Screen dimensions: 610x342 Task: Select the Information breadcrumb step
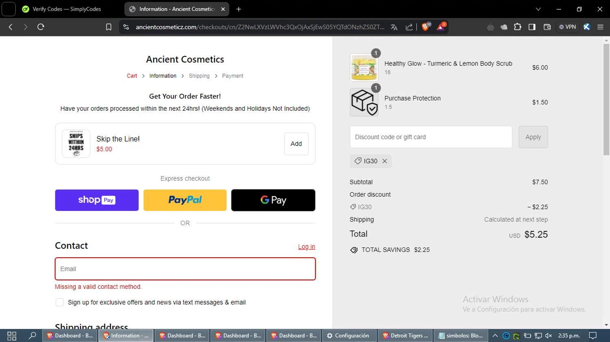tap(163, 76)
